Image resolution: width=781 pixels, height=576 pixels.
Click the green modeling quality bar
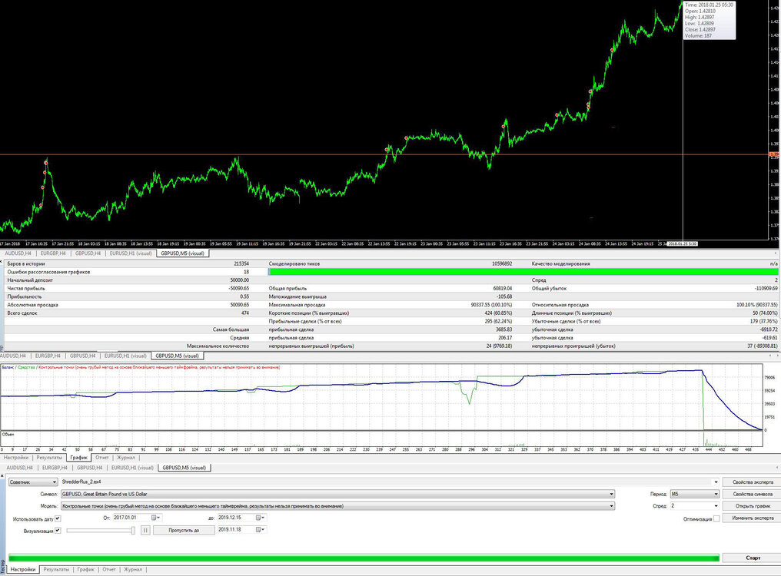pyautogui.click(x=523, y=272)
